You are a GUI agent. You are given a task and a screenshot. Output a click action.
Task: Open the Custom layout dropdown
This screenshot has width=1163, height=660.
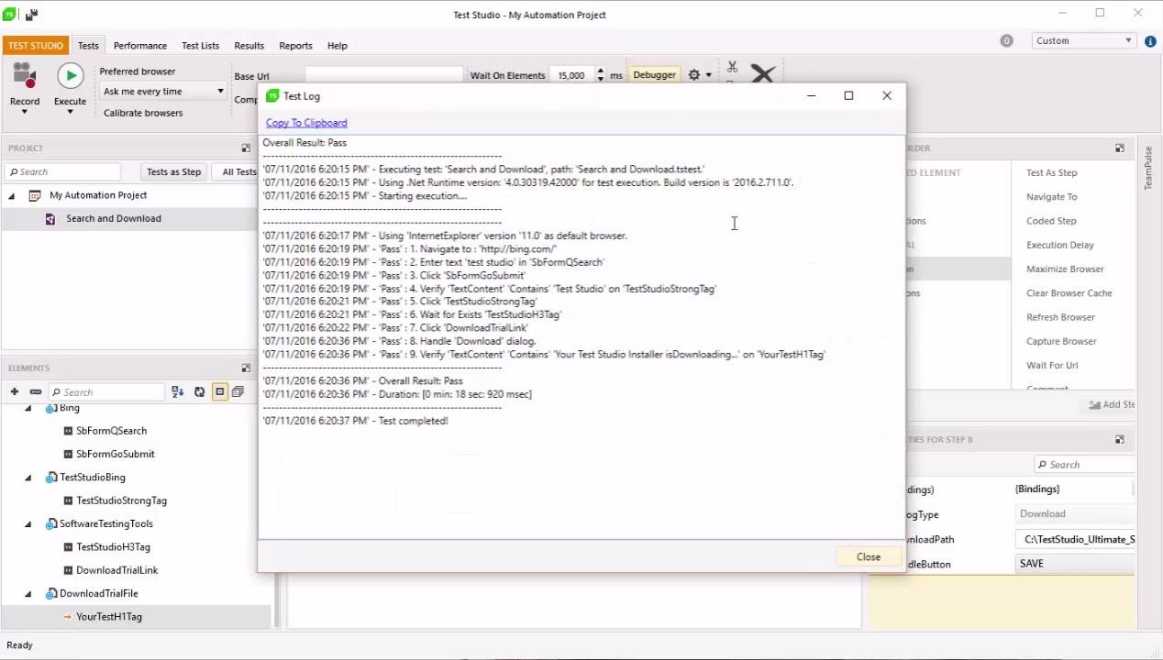[x=1084, y=40]
